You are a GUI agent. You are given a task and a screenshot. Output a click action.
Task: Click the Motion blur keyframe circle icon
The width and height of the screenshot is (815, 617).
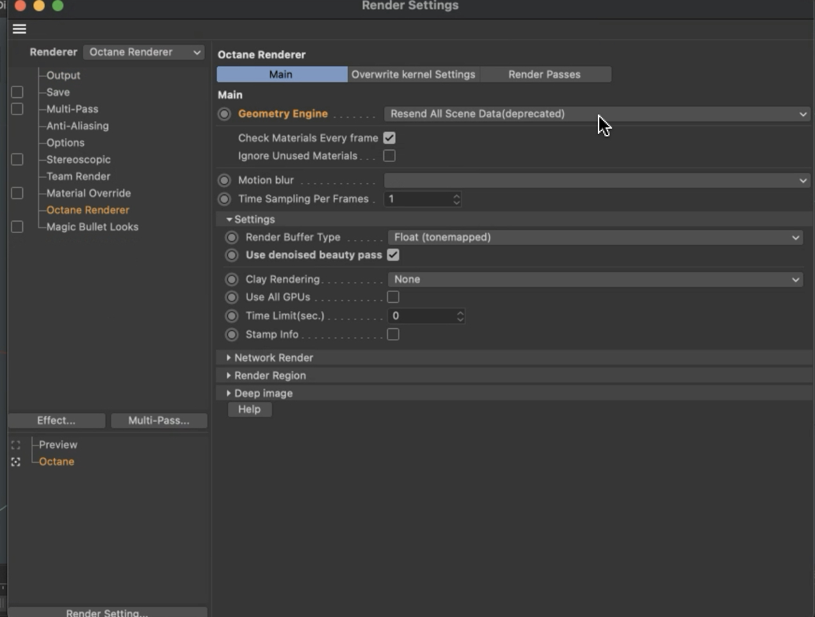click(224, 180)
